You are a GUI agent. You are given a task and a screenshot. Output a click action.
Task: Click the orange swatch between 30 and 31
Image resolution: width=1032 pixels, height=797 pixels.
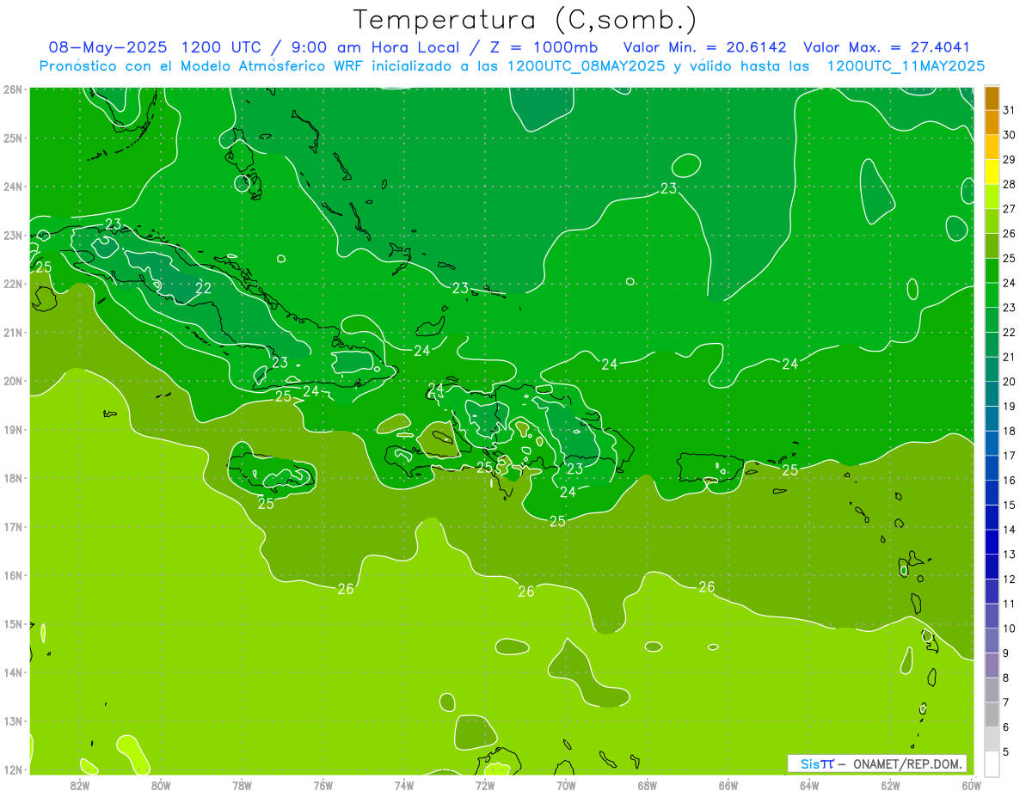click(992, 123)
